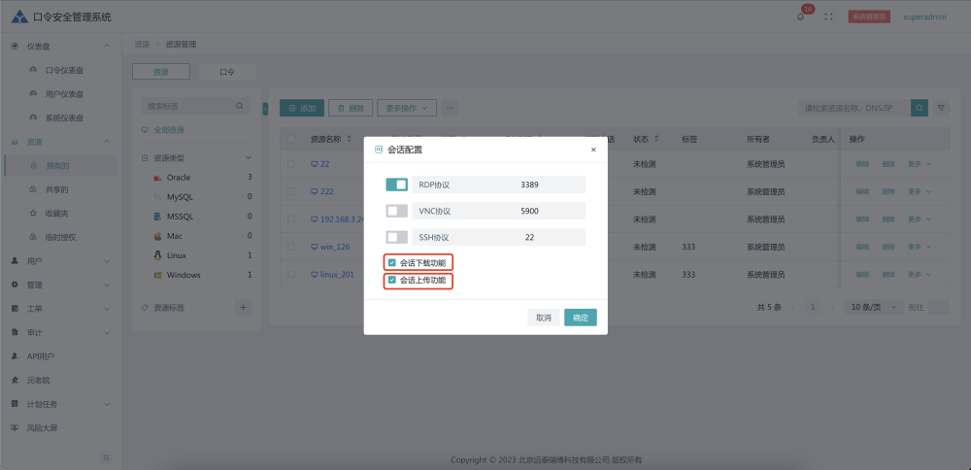Uncheck the 会话上传功能 checkbox
The image size is (971, 470).
pyautogui.click(x=391, y=281)
